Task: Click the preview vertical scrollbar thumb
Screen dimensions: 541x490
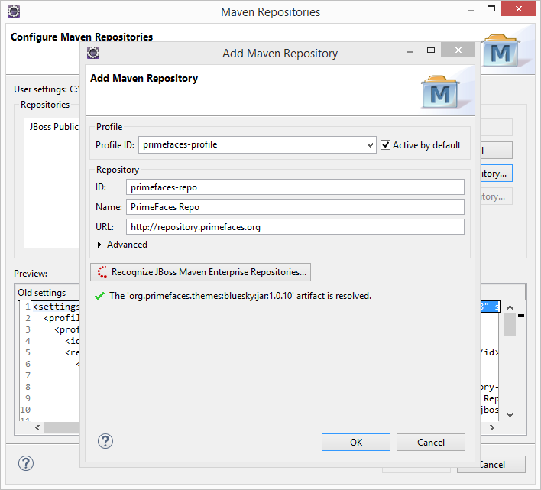Action: coord(510,324)
